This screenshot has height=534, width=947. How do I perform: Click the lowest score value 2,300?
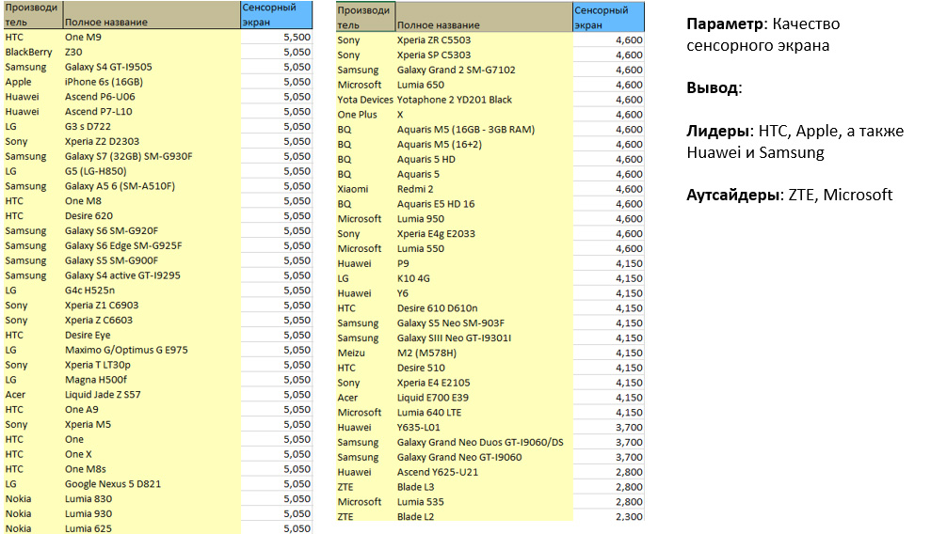click(x=629, y=516)
